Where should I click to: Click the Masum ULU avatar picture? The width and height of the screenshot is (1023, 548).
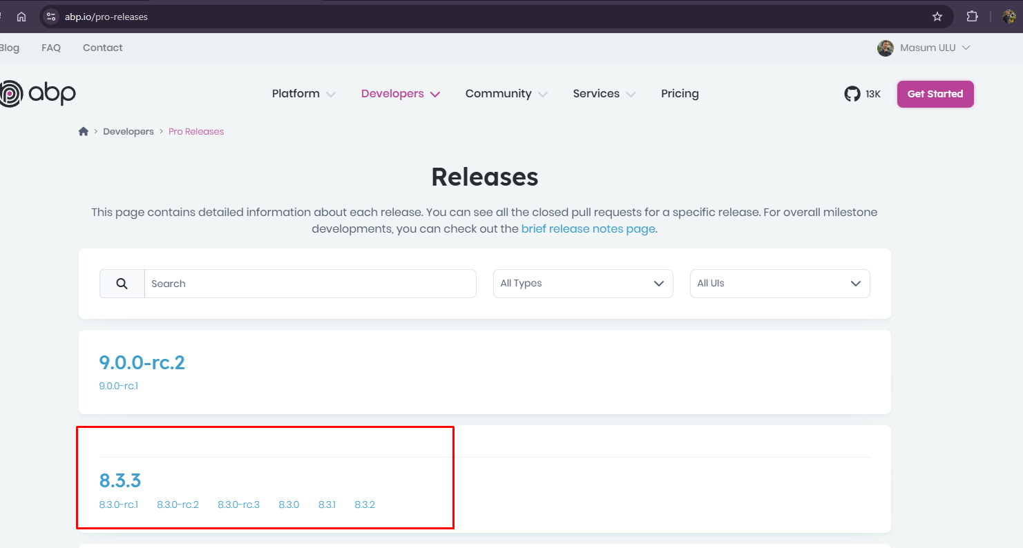[x=885, y=48]
